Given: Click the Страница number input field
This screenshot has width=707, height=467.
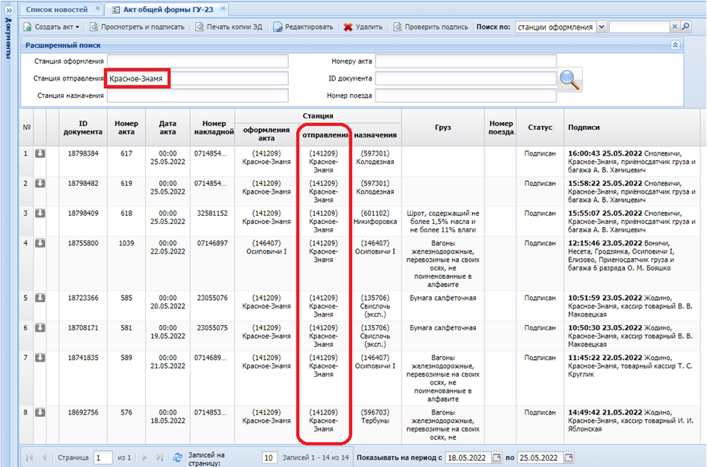Looking at the screenshot, I should pos(103,458).
